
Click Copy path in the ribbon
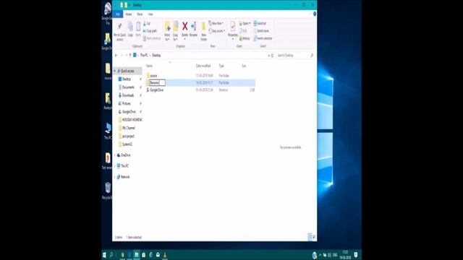coord(150,30)
